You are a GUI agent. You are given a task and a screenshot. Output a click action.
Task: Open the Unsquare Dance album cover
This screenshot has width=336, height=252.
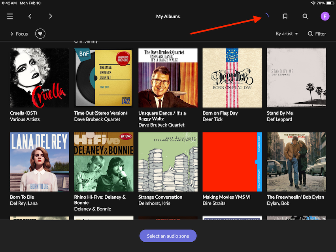coord(168,78)
